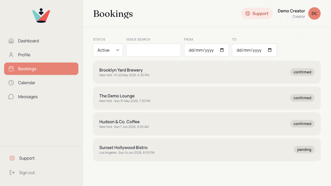Click the Profile person icon
This screenshot has height=186, width=331.
pyautogui.click(x=11, y=55)
